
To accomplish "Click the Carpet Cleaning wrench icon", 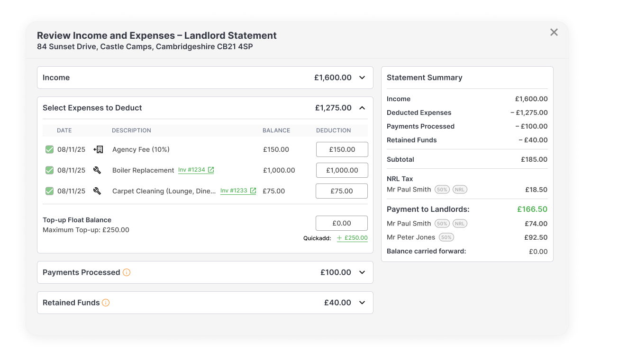I will point(97,191).
